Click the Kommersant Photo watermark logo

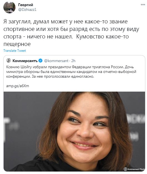134,169
